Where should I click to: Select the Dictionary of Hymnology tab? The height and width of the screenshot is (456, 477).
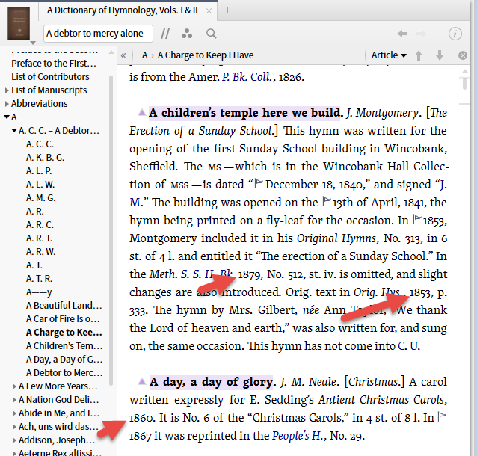click(123, 10)
